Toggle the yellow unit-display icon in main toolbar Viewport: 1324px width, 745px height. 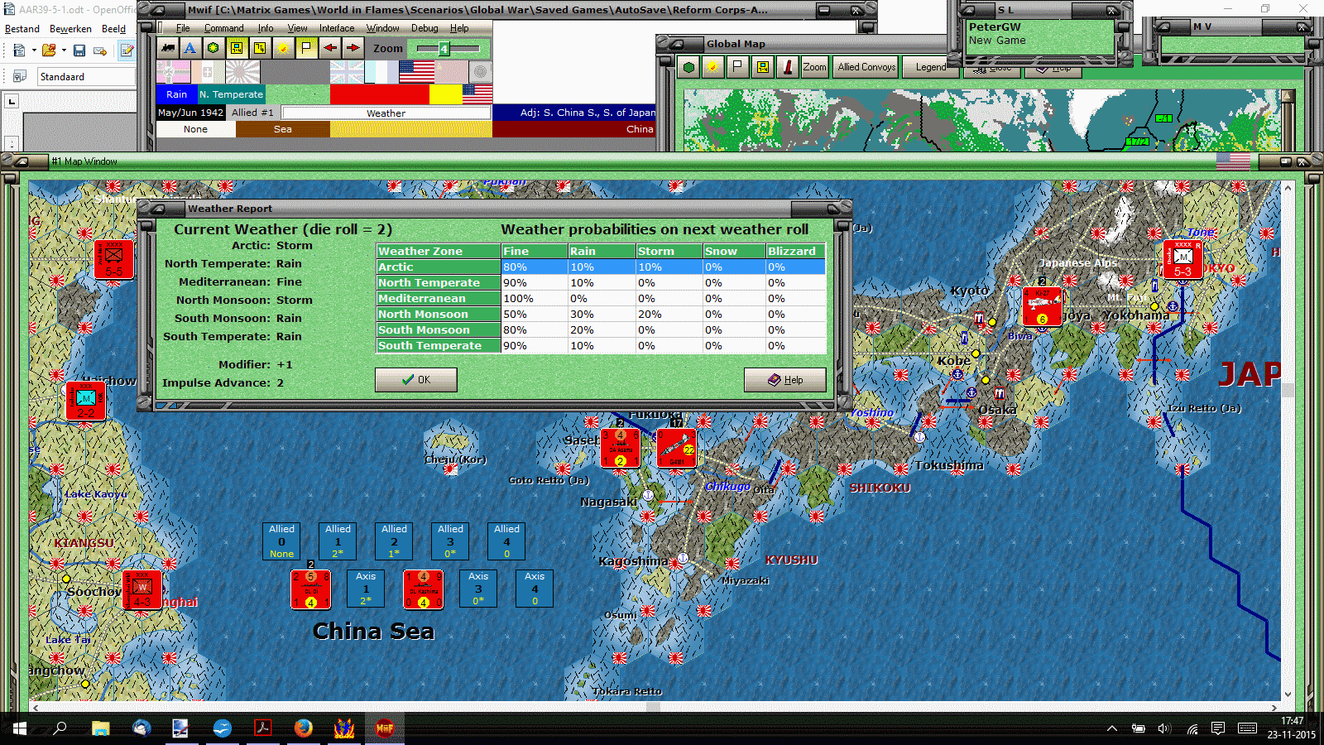pyautogui.click(x=237, y=48)
